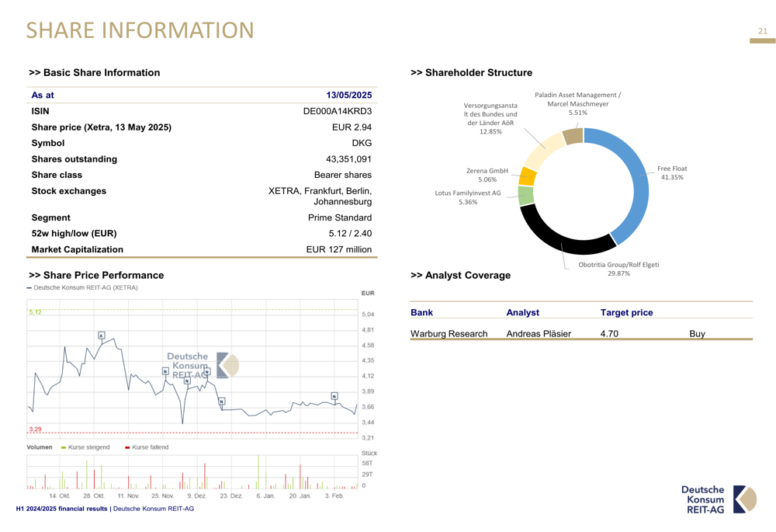Click the green '5,12' high label on chart
This screenshot has width=776, height=532.
[x=35, y=312]
